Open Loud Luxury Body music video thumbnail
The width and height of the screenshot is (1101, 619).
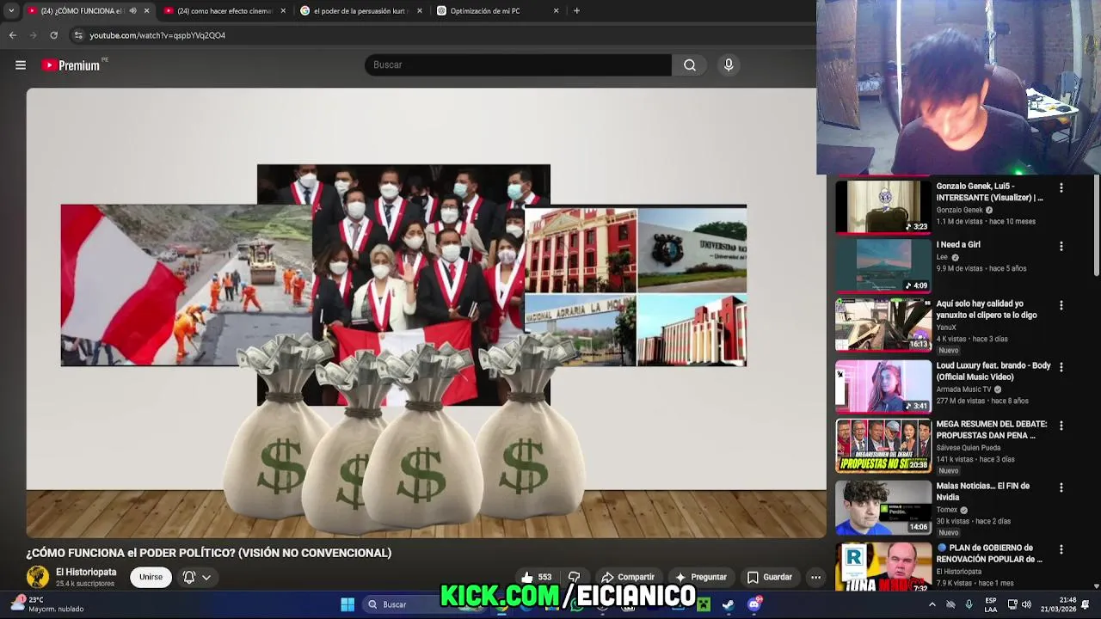pos(883,386)
